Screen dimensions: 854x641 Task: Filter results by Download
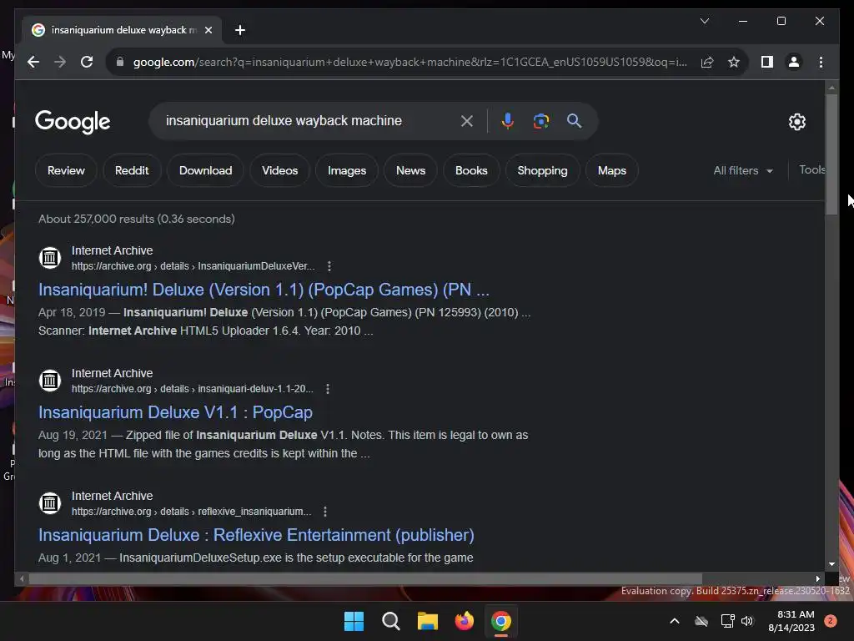coord(205,170)
